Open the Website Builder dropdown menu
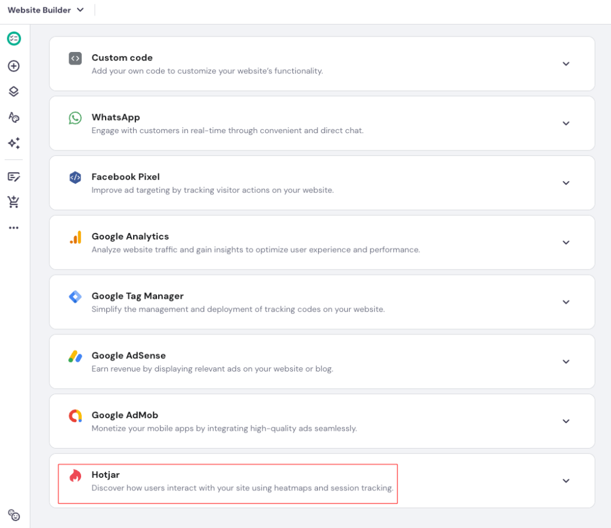 point(46,10)
